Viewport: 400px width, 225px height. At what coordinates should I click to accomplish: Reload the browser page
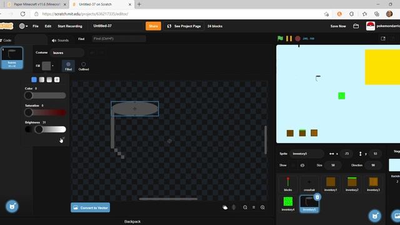[22, 14]
